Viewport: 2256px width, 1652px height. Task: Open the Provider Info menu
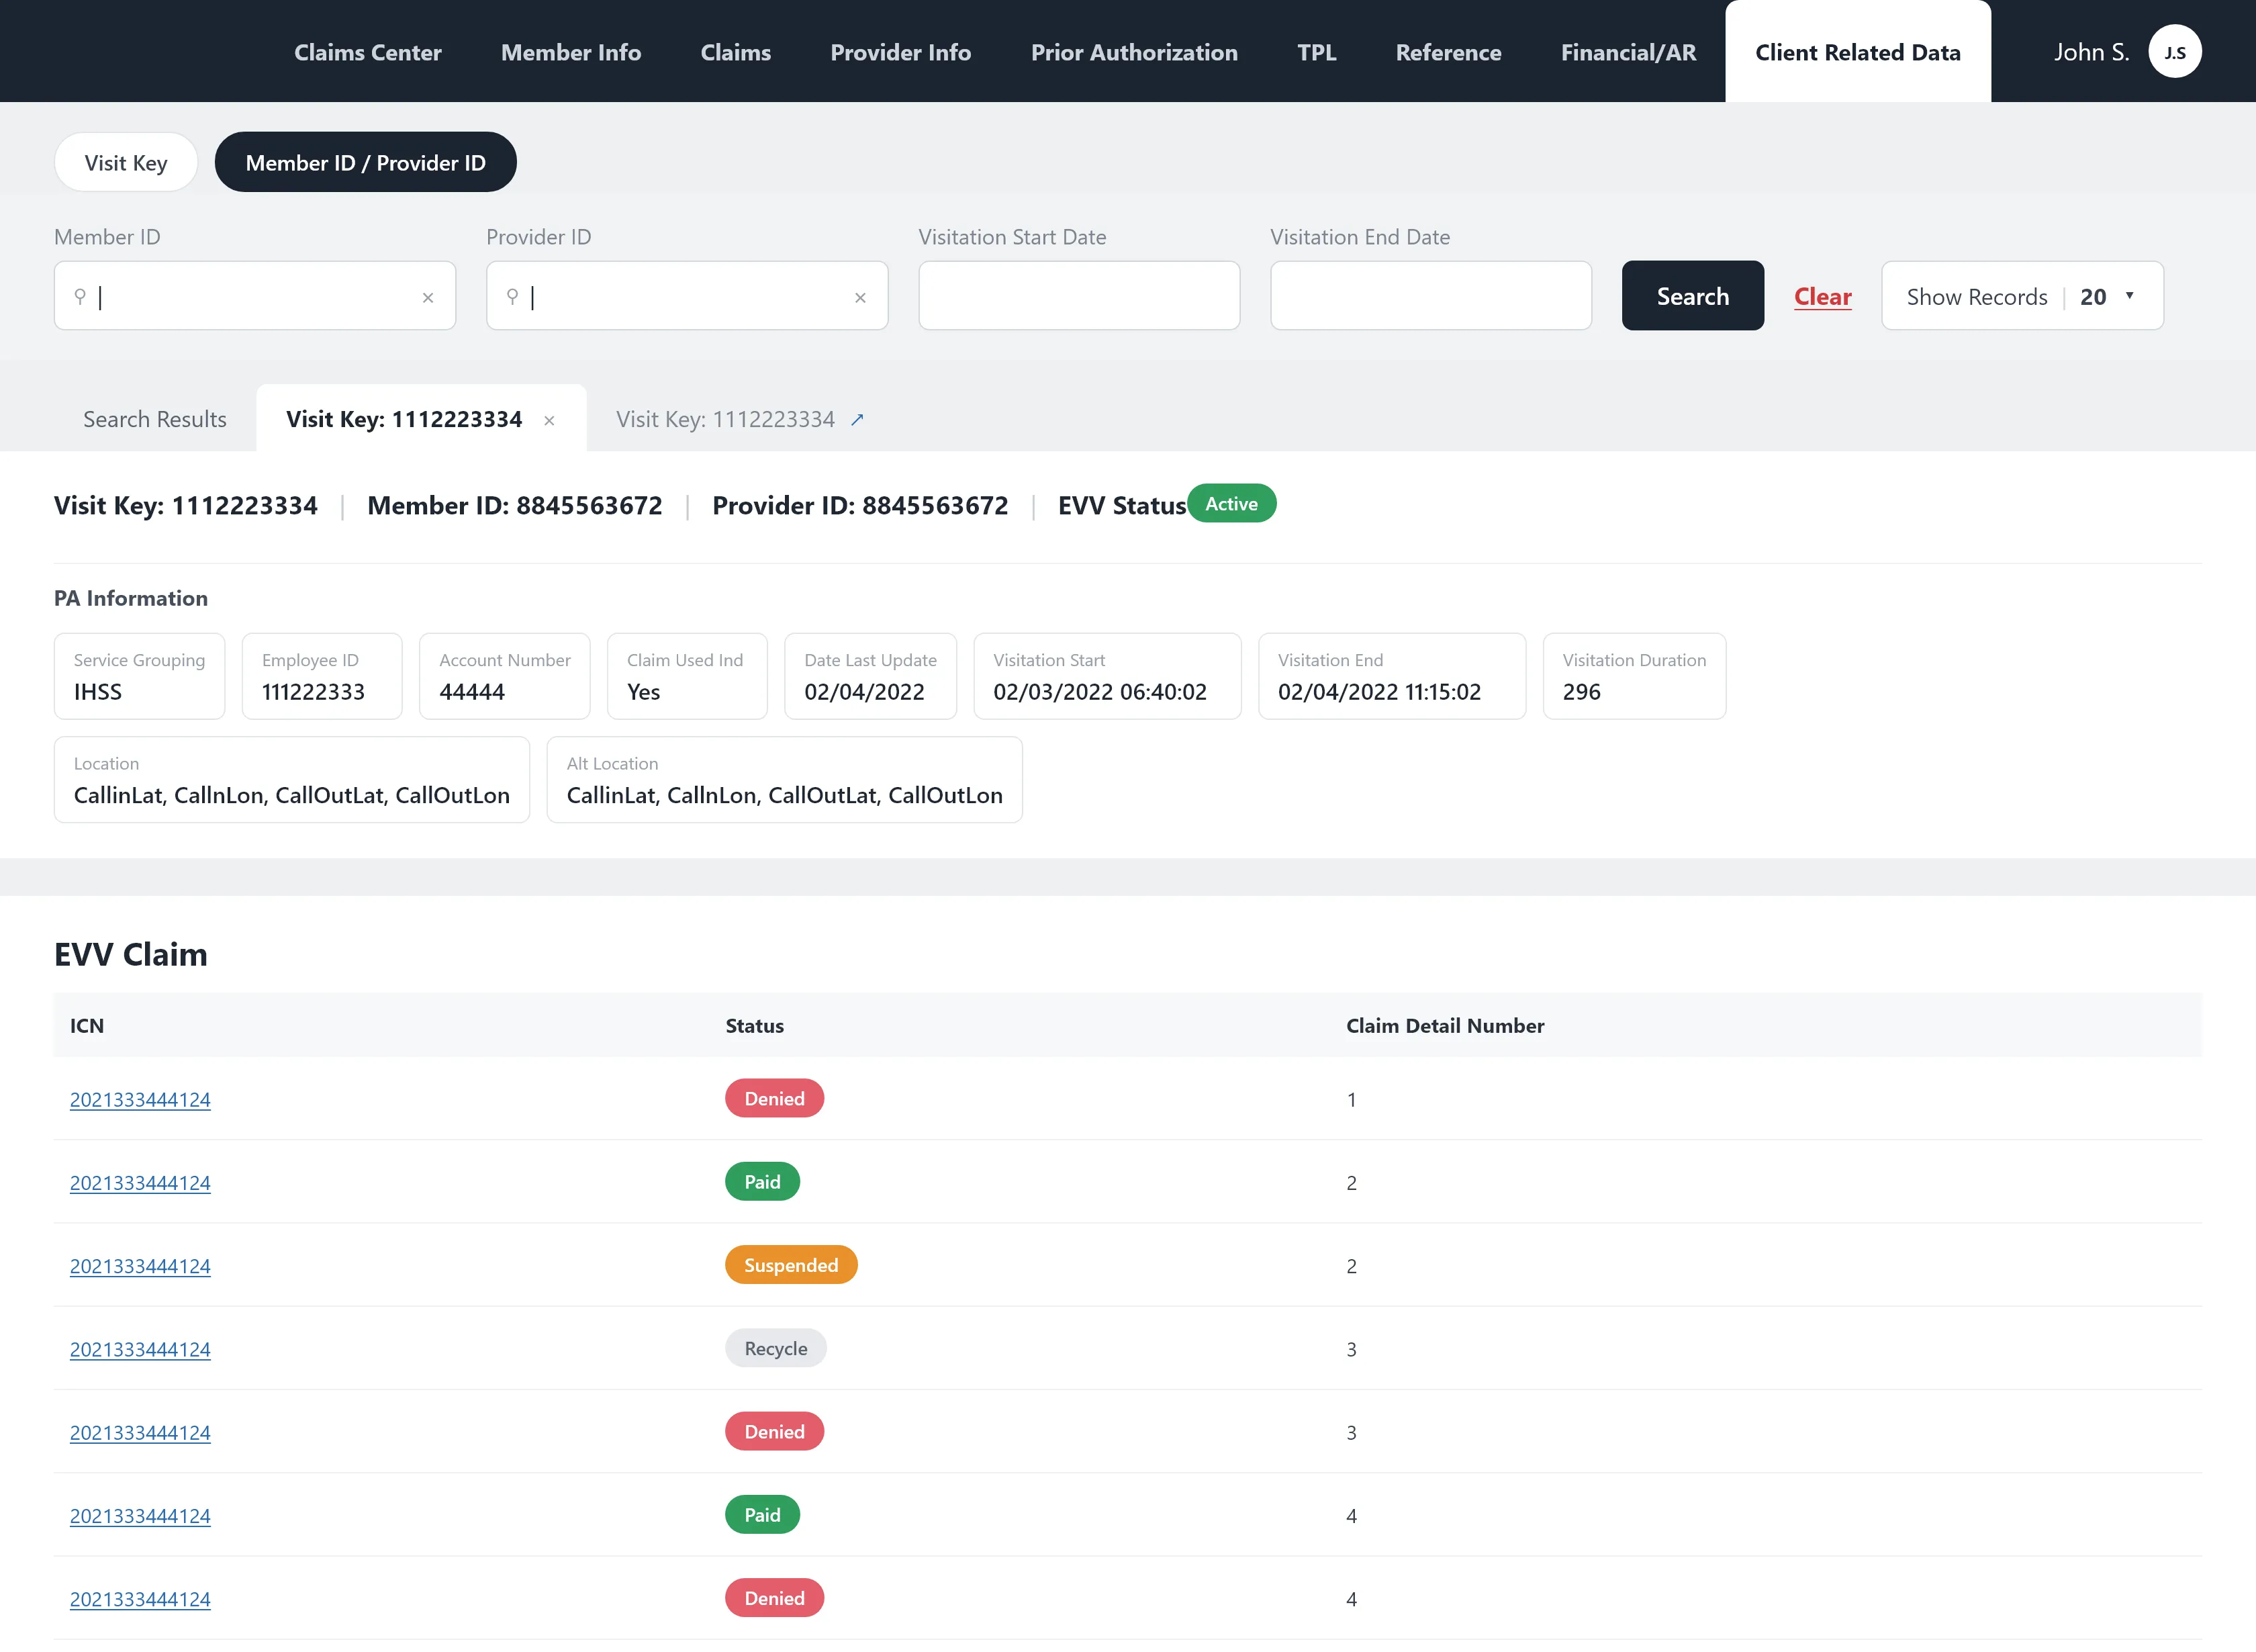coord(900,52)
